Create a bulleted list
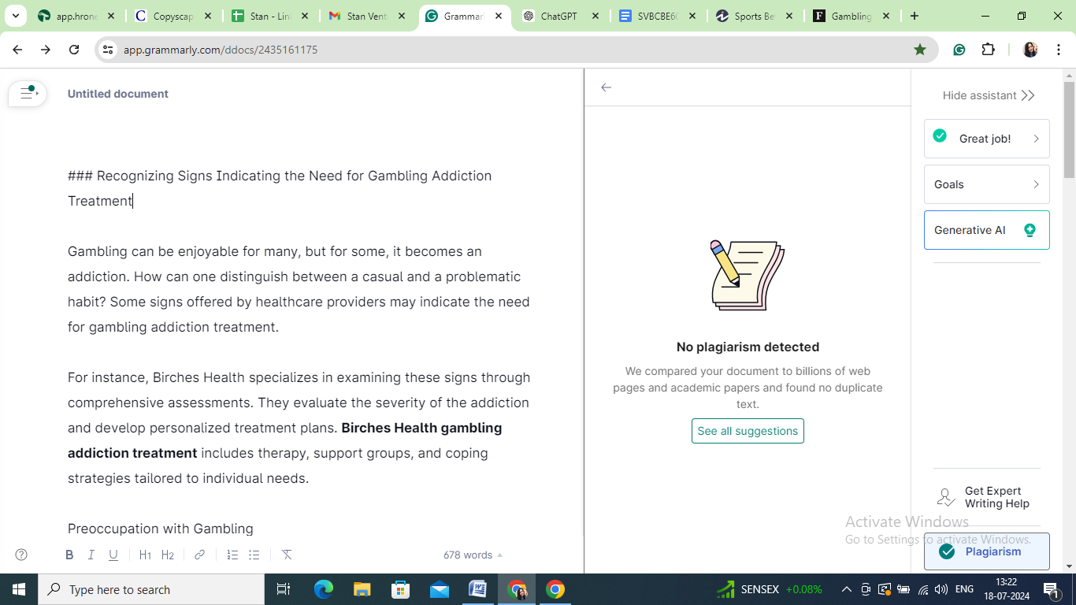The width and height of the screenshot is (1076, 605). pos(254,555)
